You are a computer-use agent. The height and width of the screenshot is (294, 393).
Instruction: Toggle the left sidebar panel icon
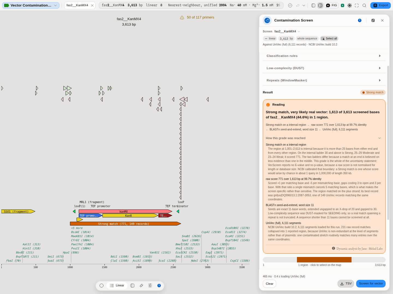[x=313, y=5]
